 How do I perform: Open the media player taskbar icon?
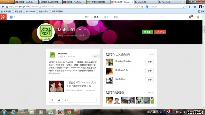[41, 112]
